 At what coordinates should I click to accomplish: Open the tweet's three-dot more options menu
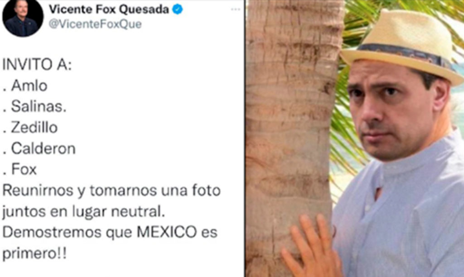pyautogui.click(x=236, y=10)
